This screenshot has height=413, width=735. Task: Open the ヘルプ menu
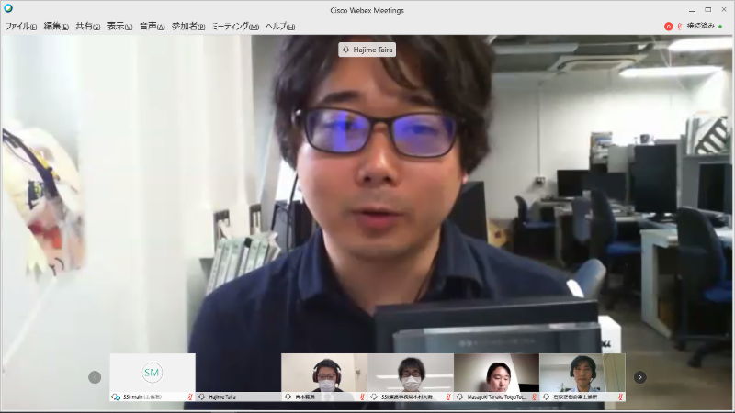pyautogui.click(x=279, y=27)
